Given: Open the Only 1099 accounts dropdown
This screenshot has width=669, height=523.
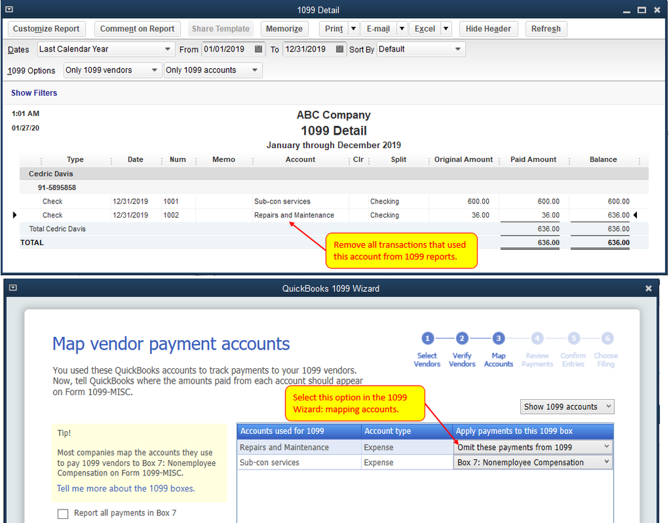Looking at the screenshot, I should click(x=213, y=70).
